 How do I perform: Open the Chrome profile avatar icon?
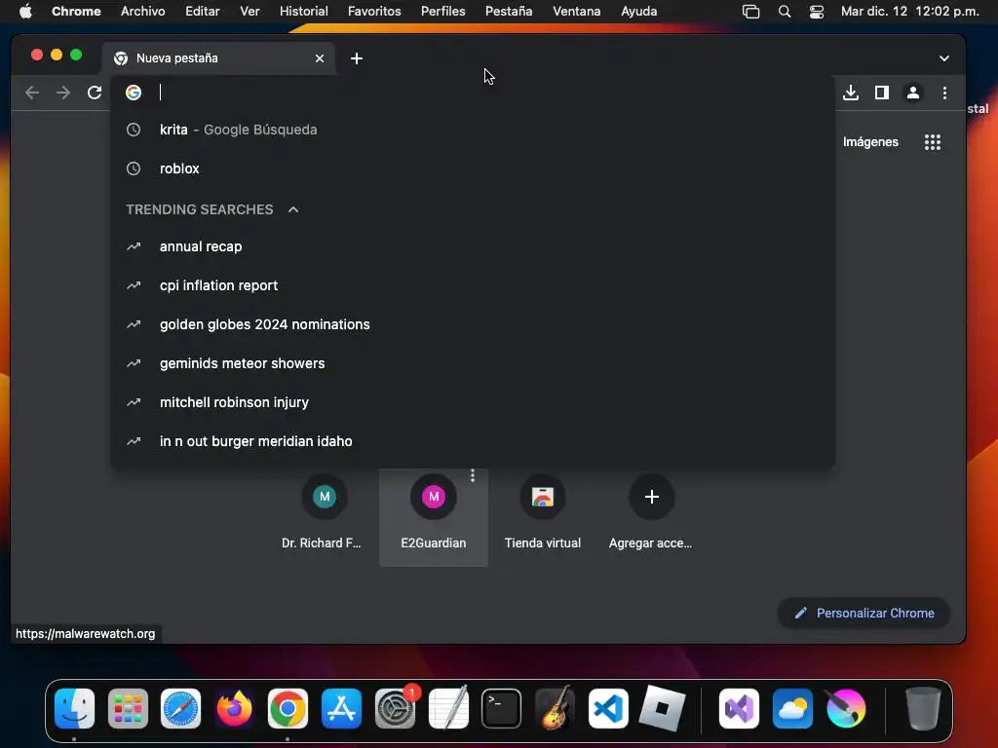pos(912,93)
